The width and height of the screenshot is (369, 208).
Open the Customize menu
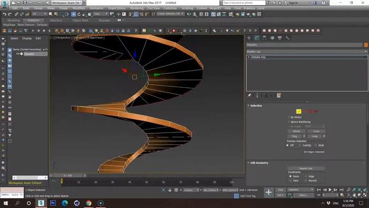tap(170, 8)
